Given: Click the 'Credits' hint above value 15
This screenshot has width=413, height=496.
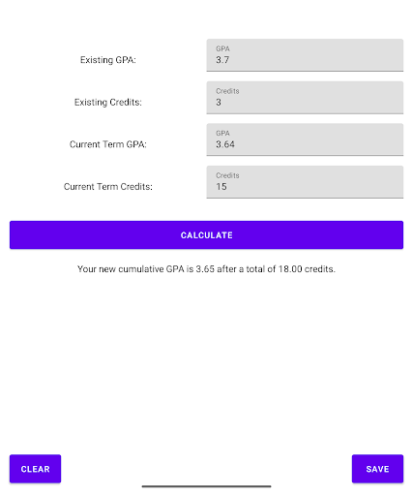Looking at the screenshot, I should [x=227, y=175].
